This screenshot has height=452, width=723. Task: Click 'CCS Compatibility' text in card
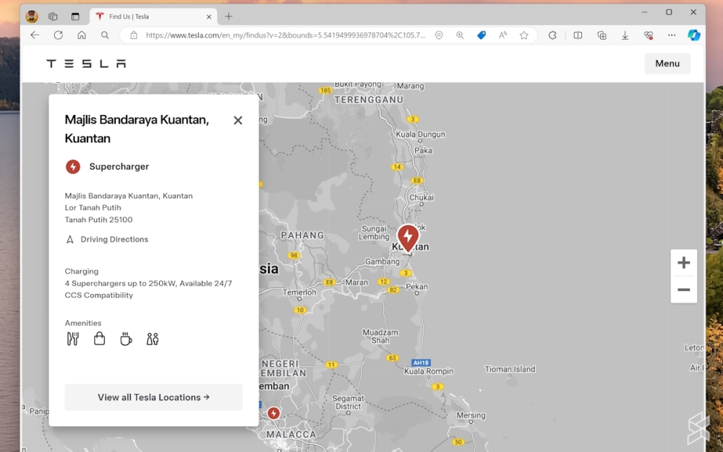98,295
